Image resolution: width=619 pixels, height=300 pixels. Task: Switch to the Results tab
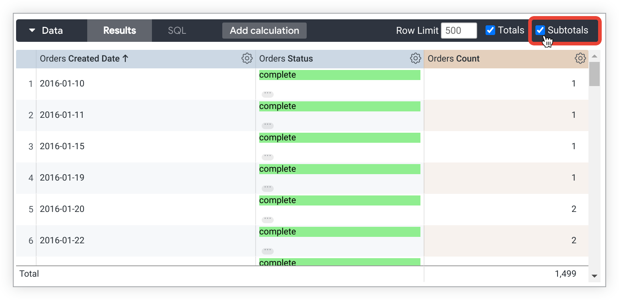click(119, 31)
